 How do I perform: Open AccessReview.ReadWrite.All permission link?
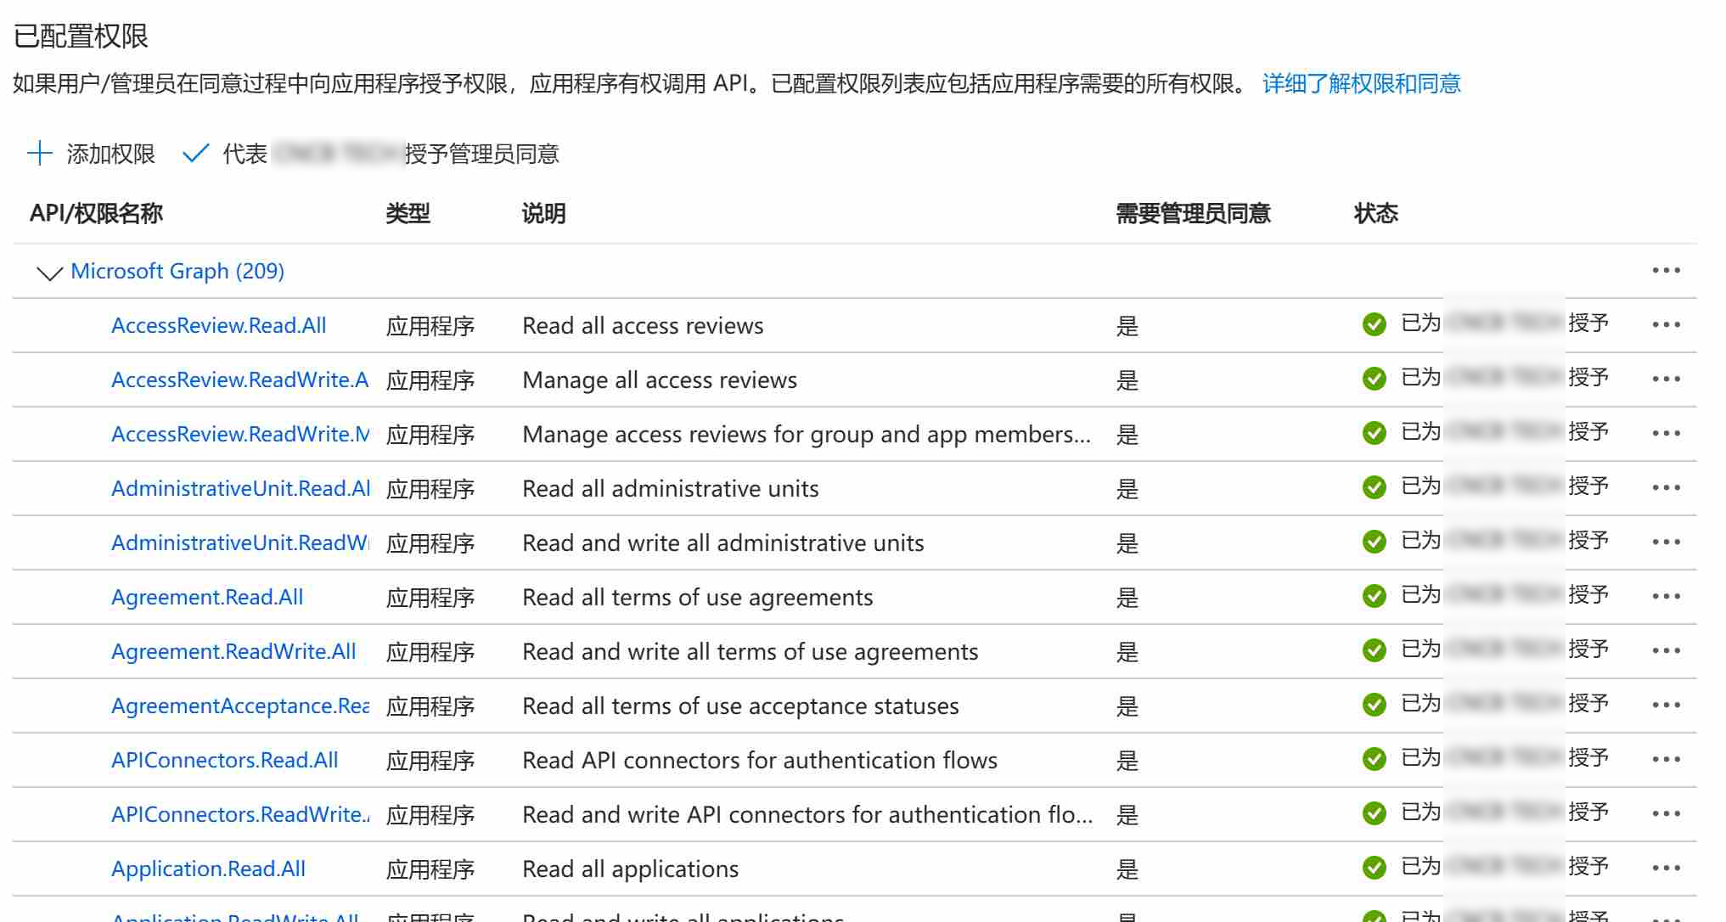coord(239,379)
